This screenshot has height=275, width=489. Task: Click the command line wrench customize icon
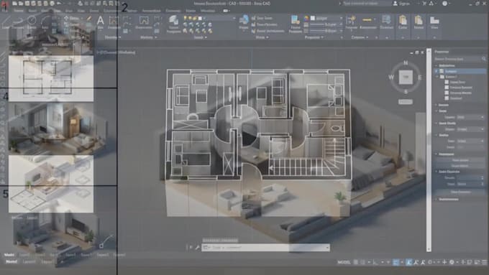(197, 248)
